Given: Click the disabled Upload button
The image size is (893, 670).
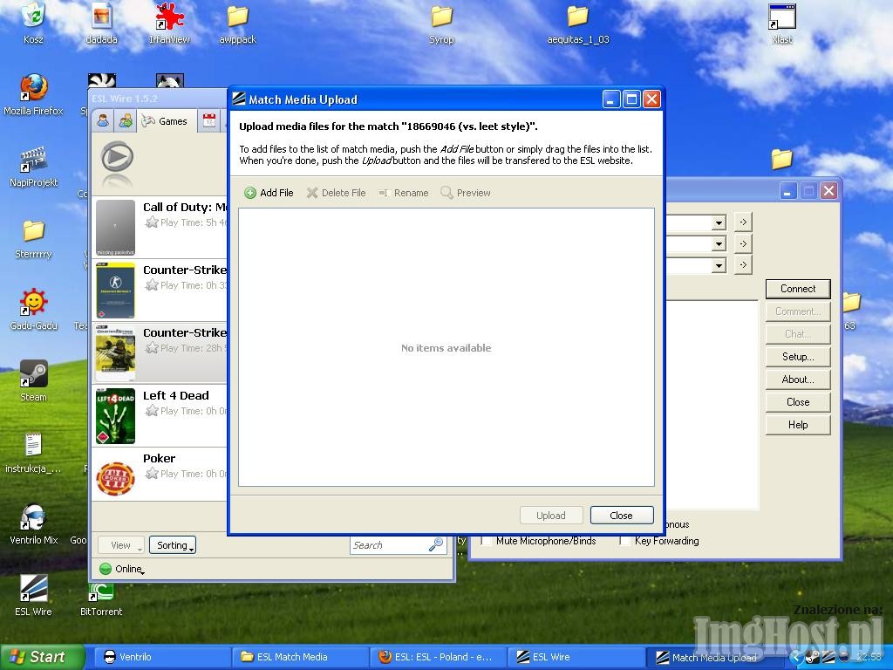Looking at the screenshot, I should point(551,515).
